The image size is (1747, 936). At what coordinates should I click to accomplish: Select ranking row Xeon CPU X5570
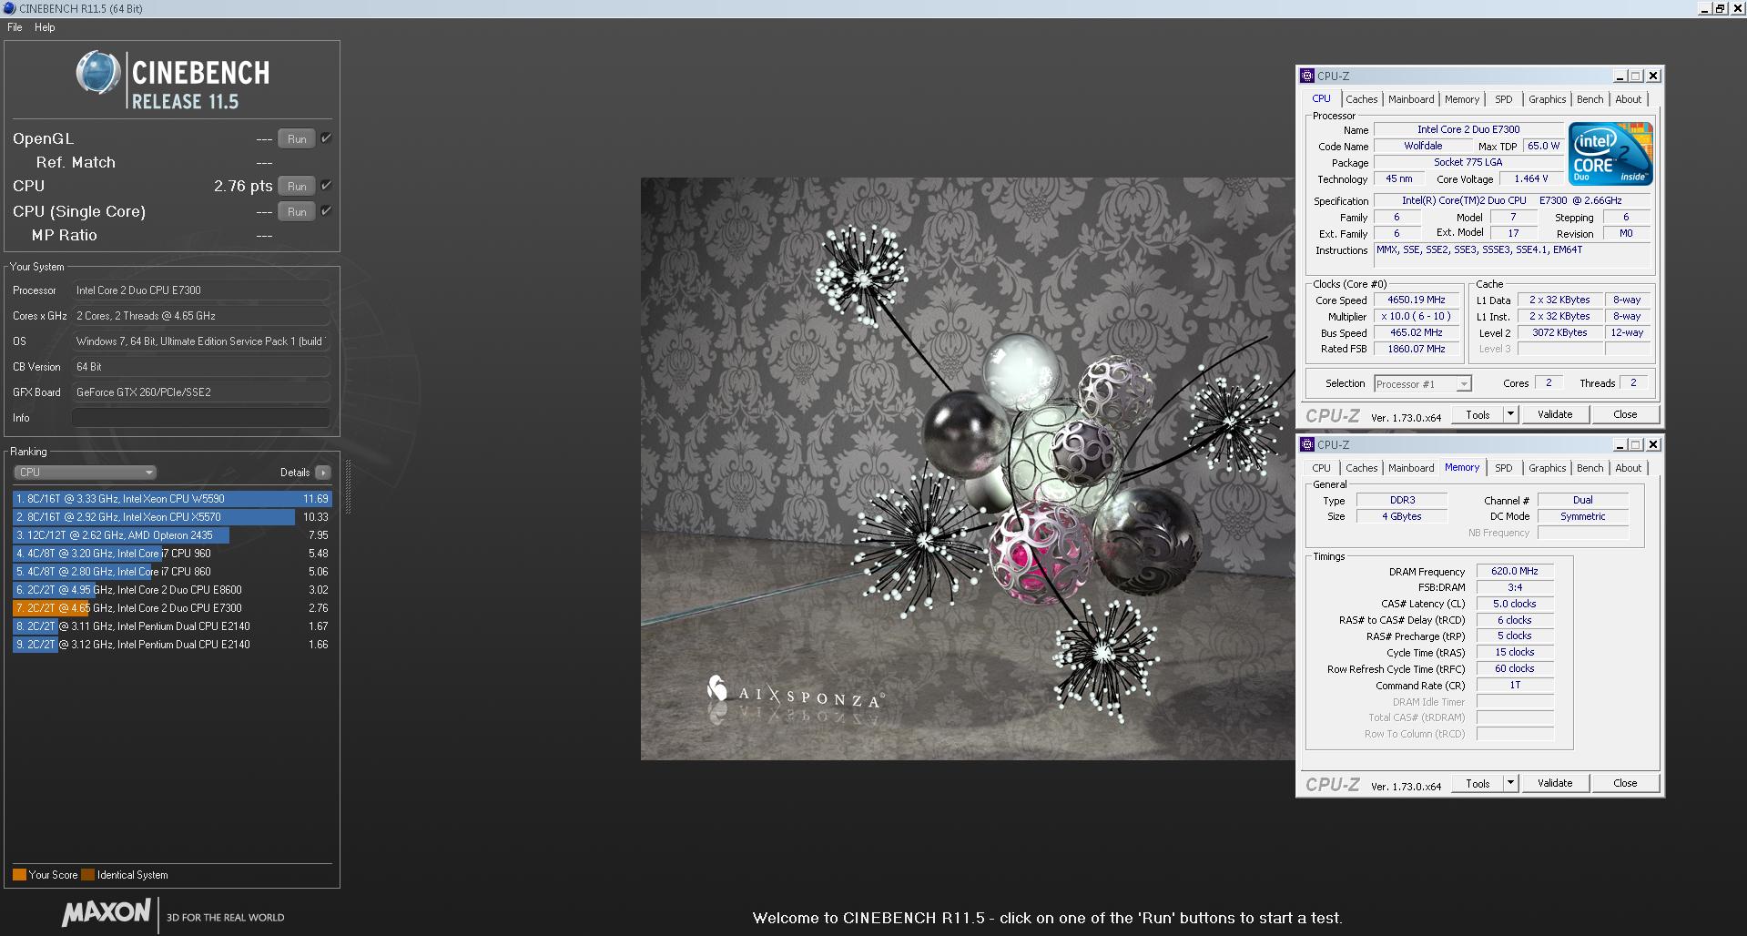[x=172, y=517]
